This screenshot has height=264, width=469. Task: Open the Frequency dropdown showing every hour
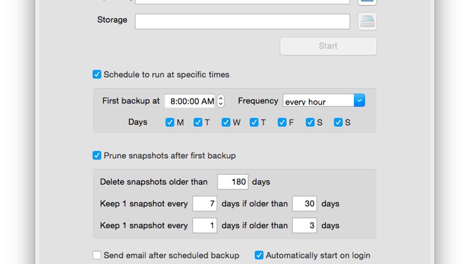[324, 101]
